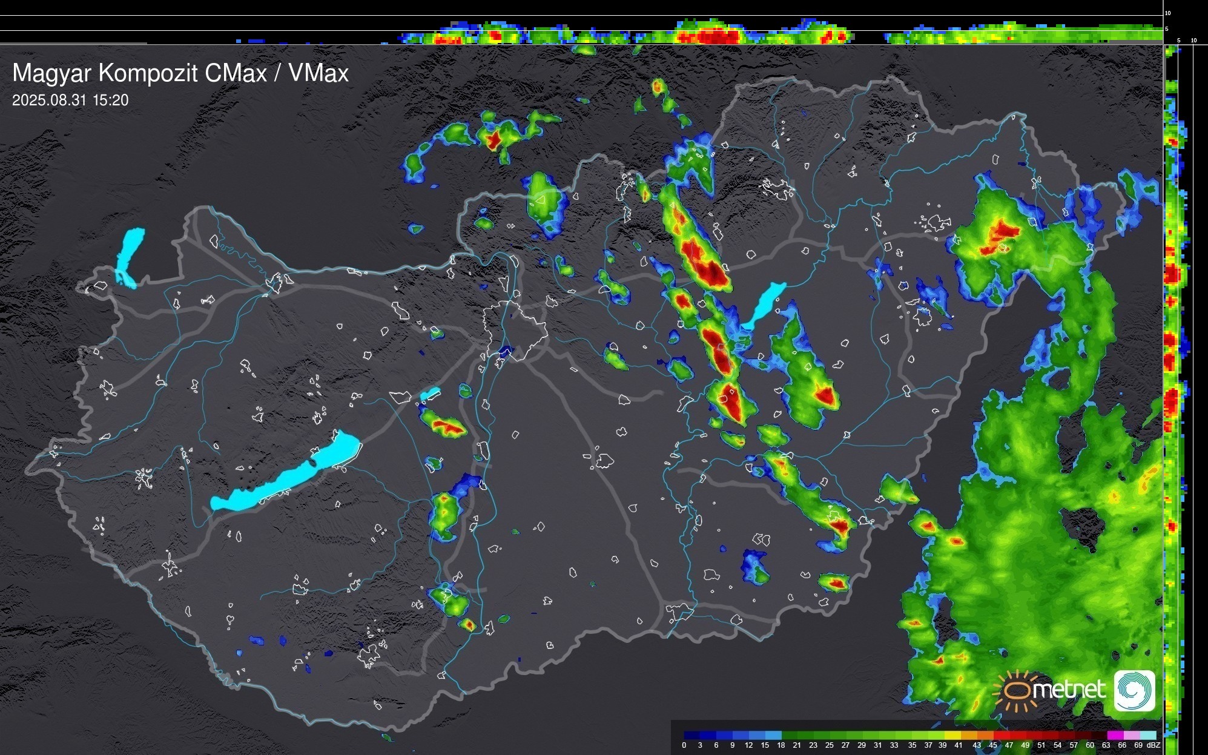Click Lake Velence, the small cyan lake
Image resolution: width=1208 pixels, height=755 pixels.
[429, 394]
